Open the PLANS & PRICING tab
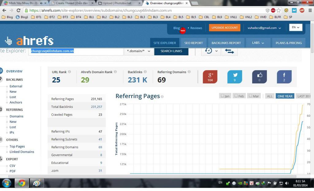Image resolution: width=314 pixels, height=191 pixels. pyautogui.click(x=289, y=43)
